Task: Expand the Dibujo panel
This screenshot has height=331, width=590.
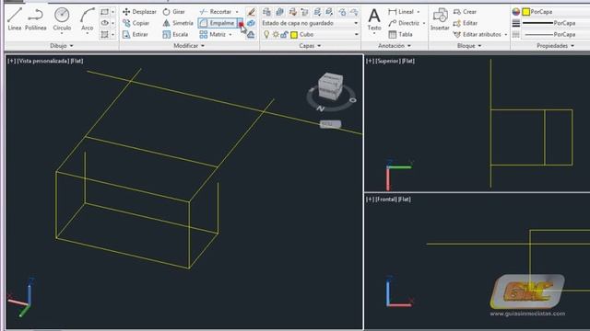Action: (x=62, y=46)
